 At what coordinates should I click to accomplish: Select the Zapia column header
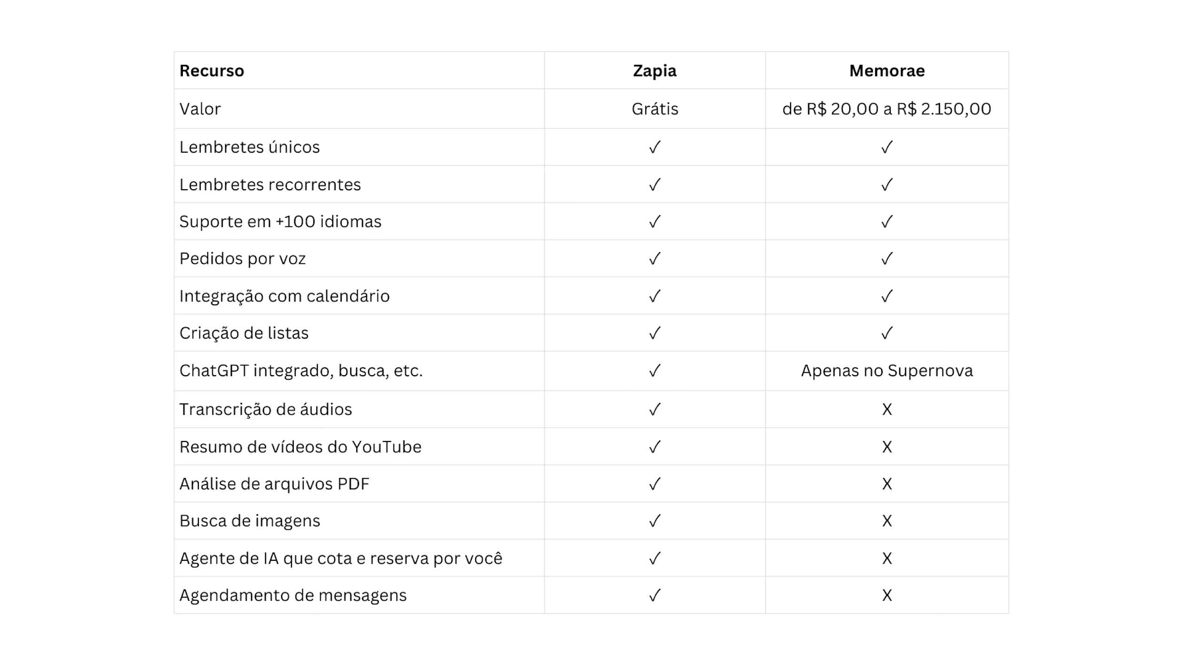click(655, 70)
